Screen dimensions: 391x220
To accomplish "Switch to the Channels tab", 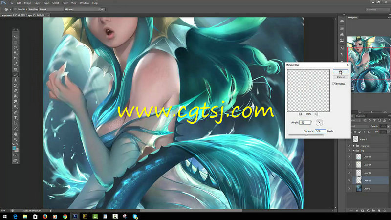I will (360, 116).
